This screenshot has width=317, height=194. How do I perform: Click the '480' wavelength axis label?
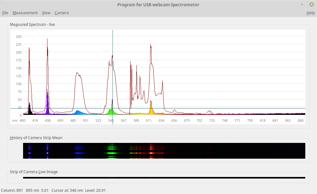point(73,121)
